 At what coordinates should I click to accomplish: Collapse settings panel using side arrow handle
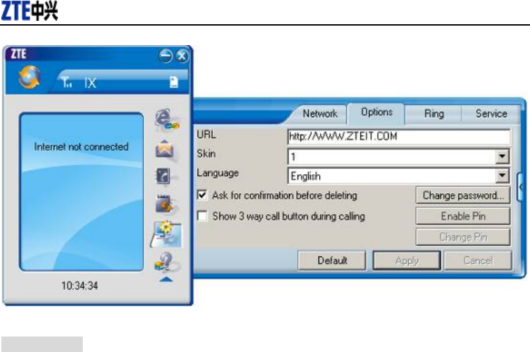(x=521, y=186)
